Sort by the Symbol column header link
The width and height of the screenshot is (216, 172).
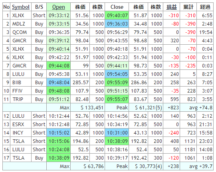pyautogui.click(x=21, y=7)
